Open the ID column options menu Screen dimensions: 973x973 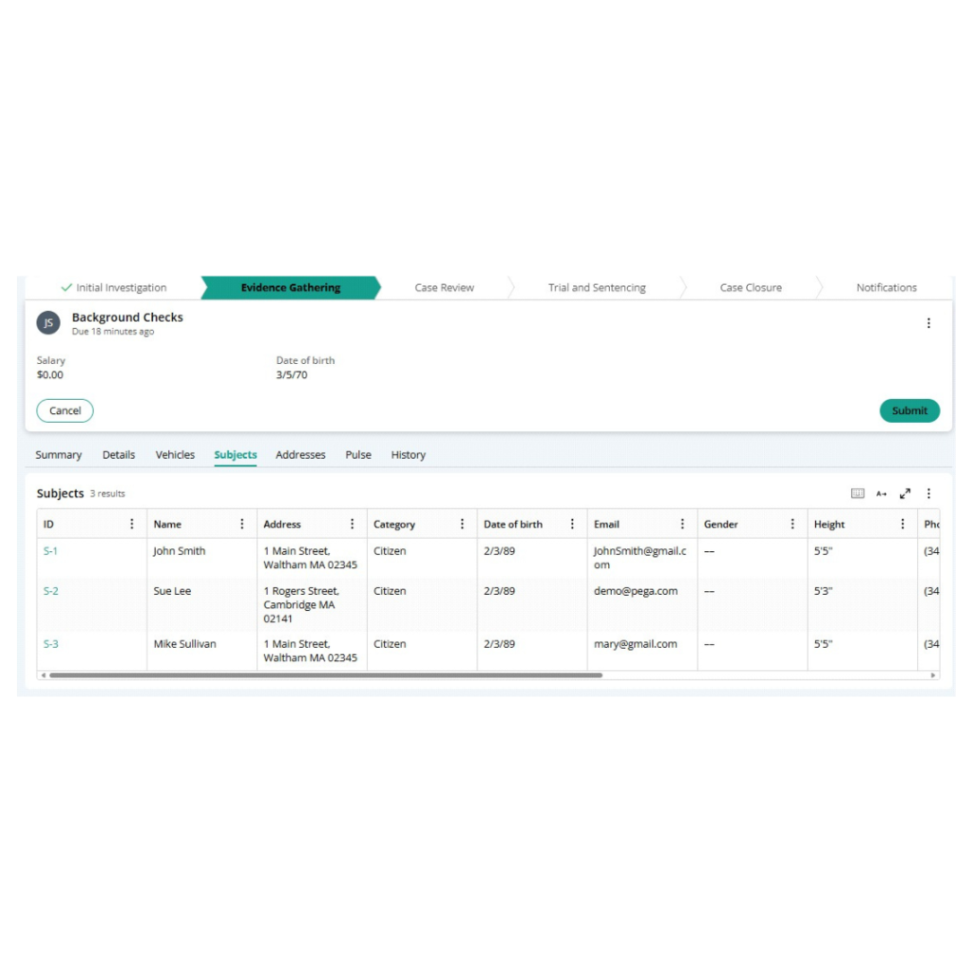pyautogui.click(x=132, y=524)
